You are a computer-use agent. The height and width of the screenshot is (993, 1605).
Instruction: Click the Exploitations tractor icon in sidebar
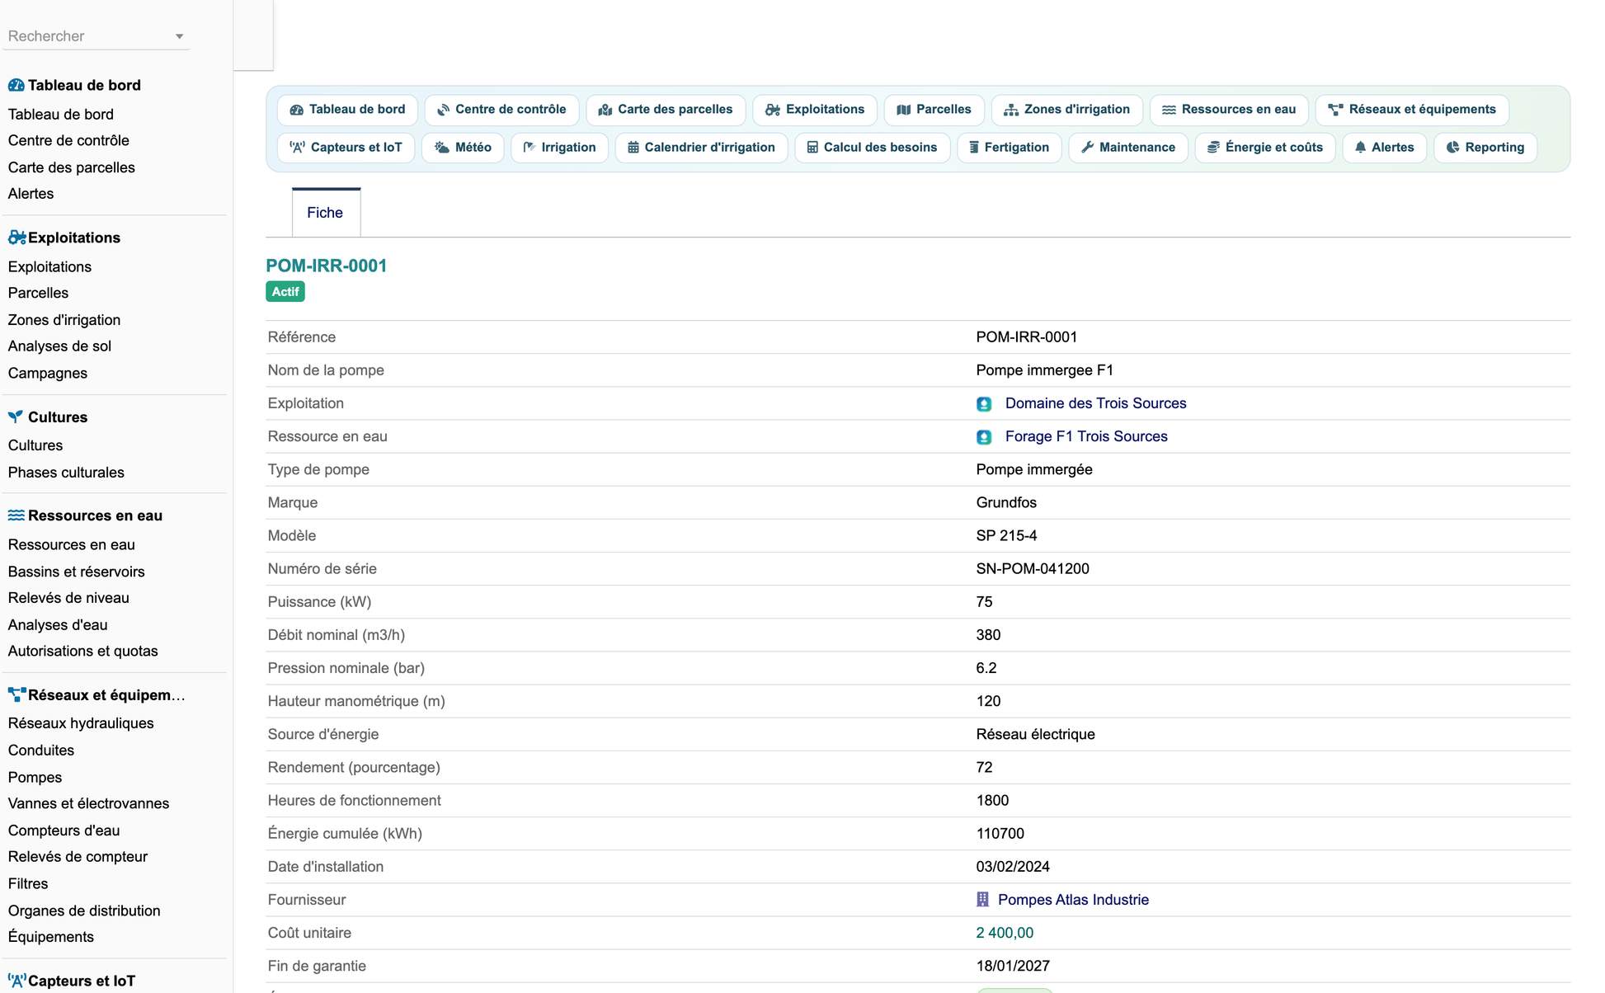point(16,238)
